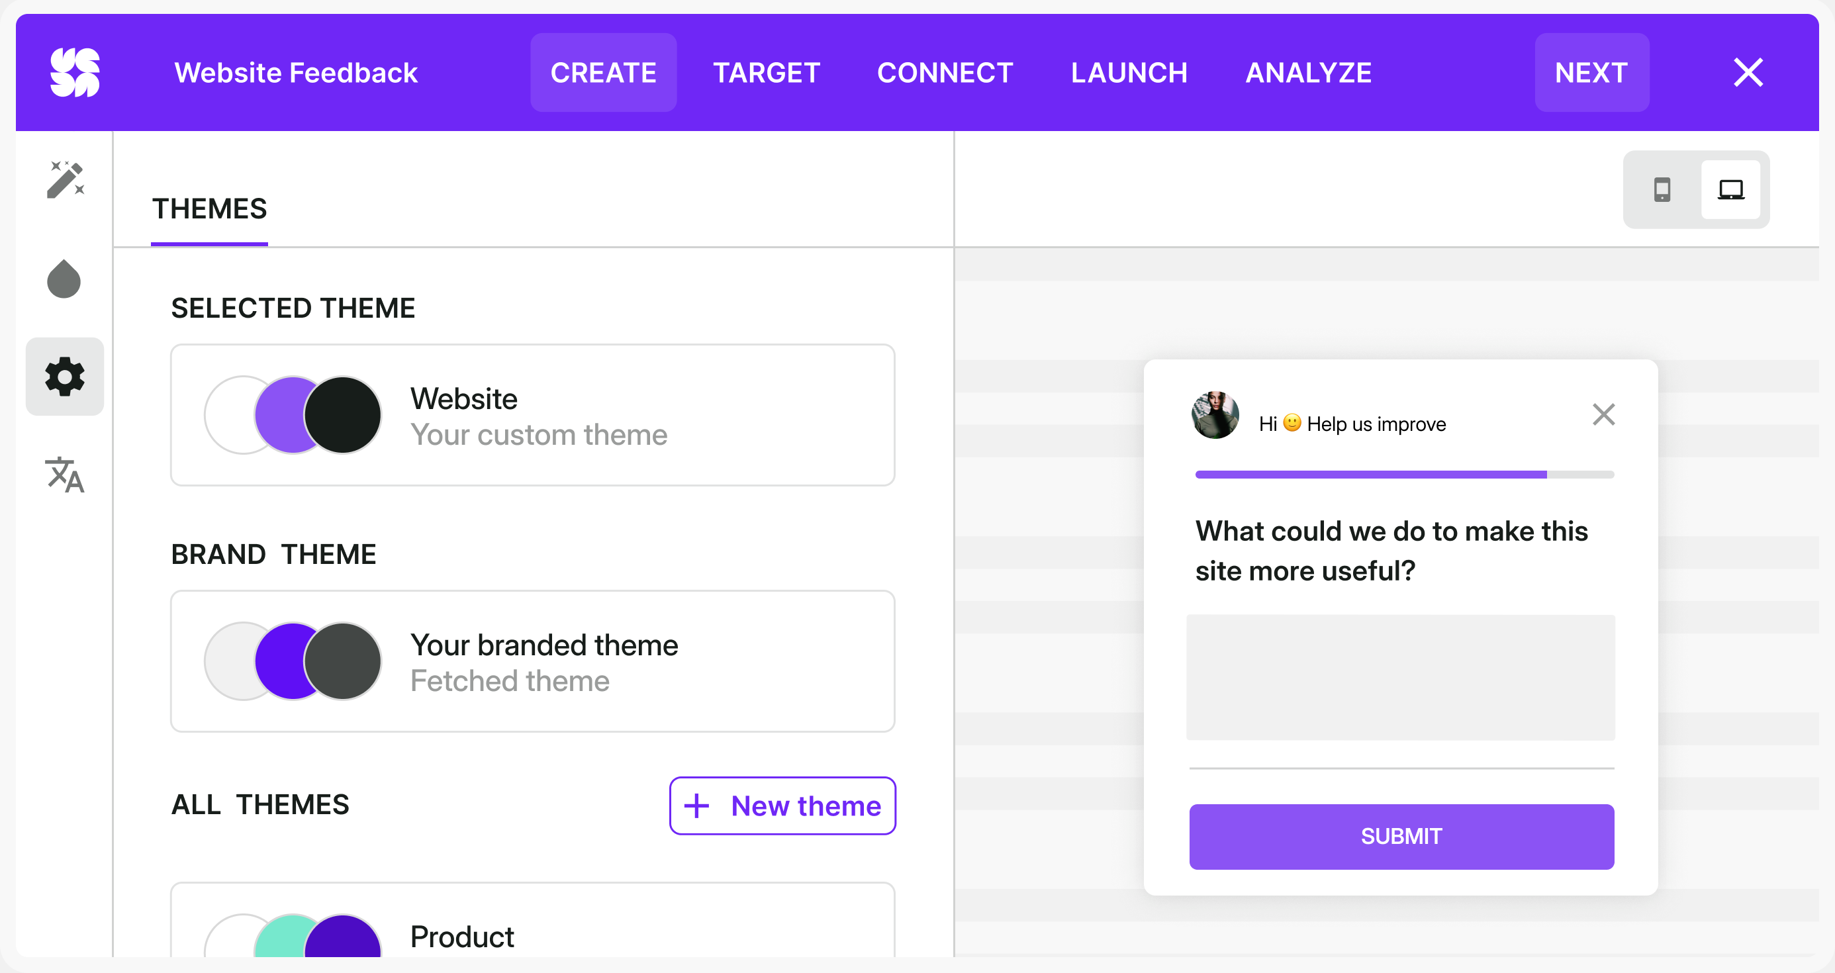Viewport: 1835px width, 973px height.
Task: Dismiss the survey widget preview
Action: [1603, 414]
